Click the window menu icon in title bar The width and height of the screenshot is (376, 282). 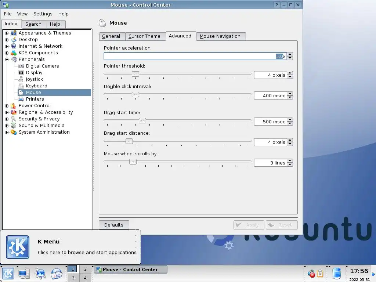pos(5,5)
